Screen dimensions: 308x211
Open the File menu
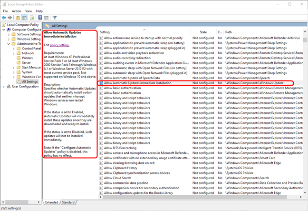click(x=5, y=11)
